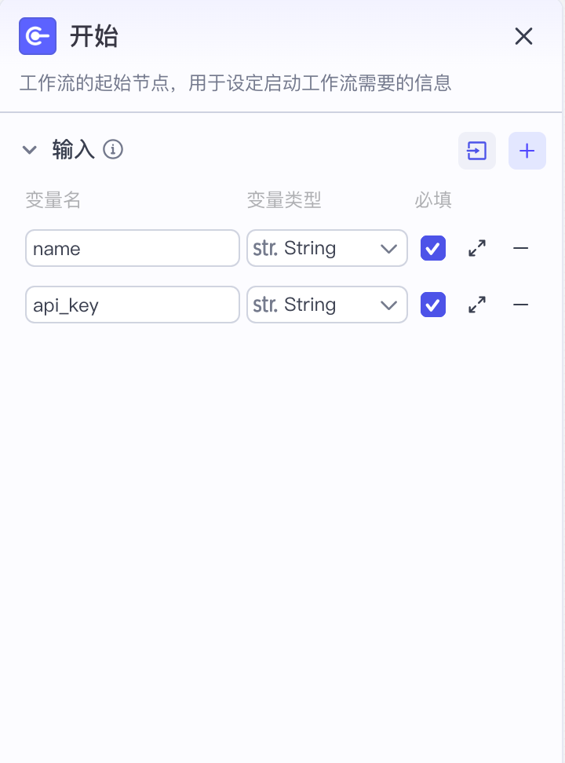The width and height of the screenshot is (565, 763).
Task: Remove the api_key variable using minus icon
Action: (520, 305)
